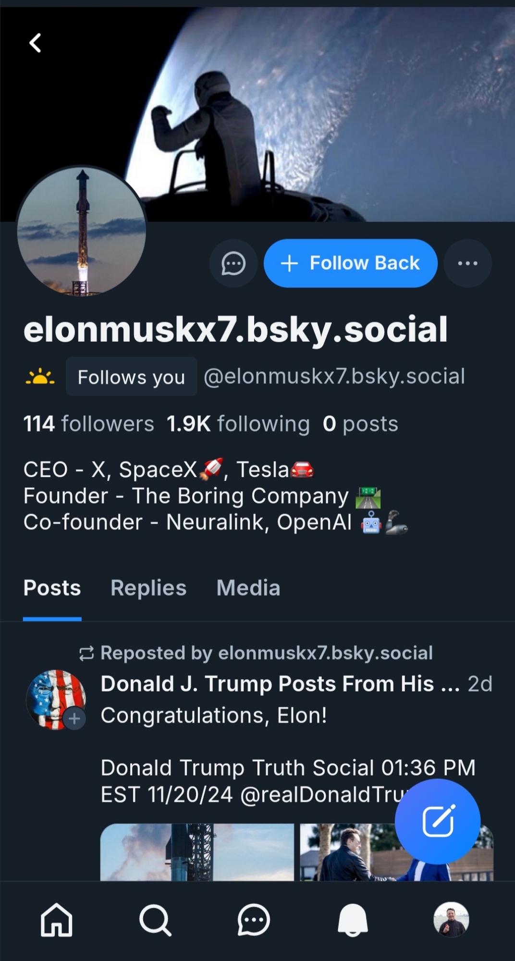Open the Search magnifier icon
Screen dimensions: 515x961
(x=155, y=920)
